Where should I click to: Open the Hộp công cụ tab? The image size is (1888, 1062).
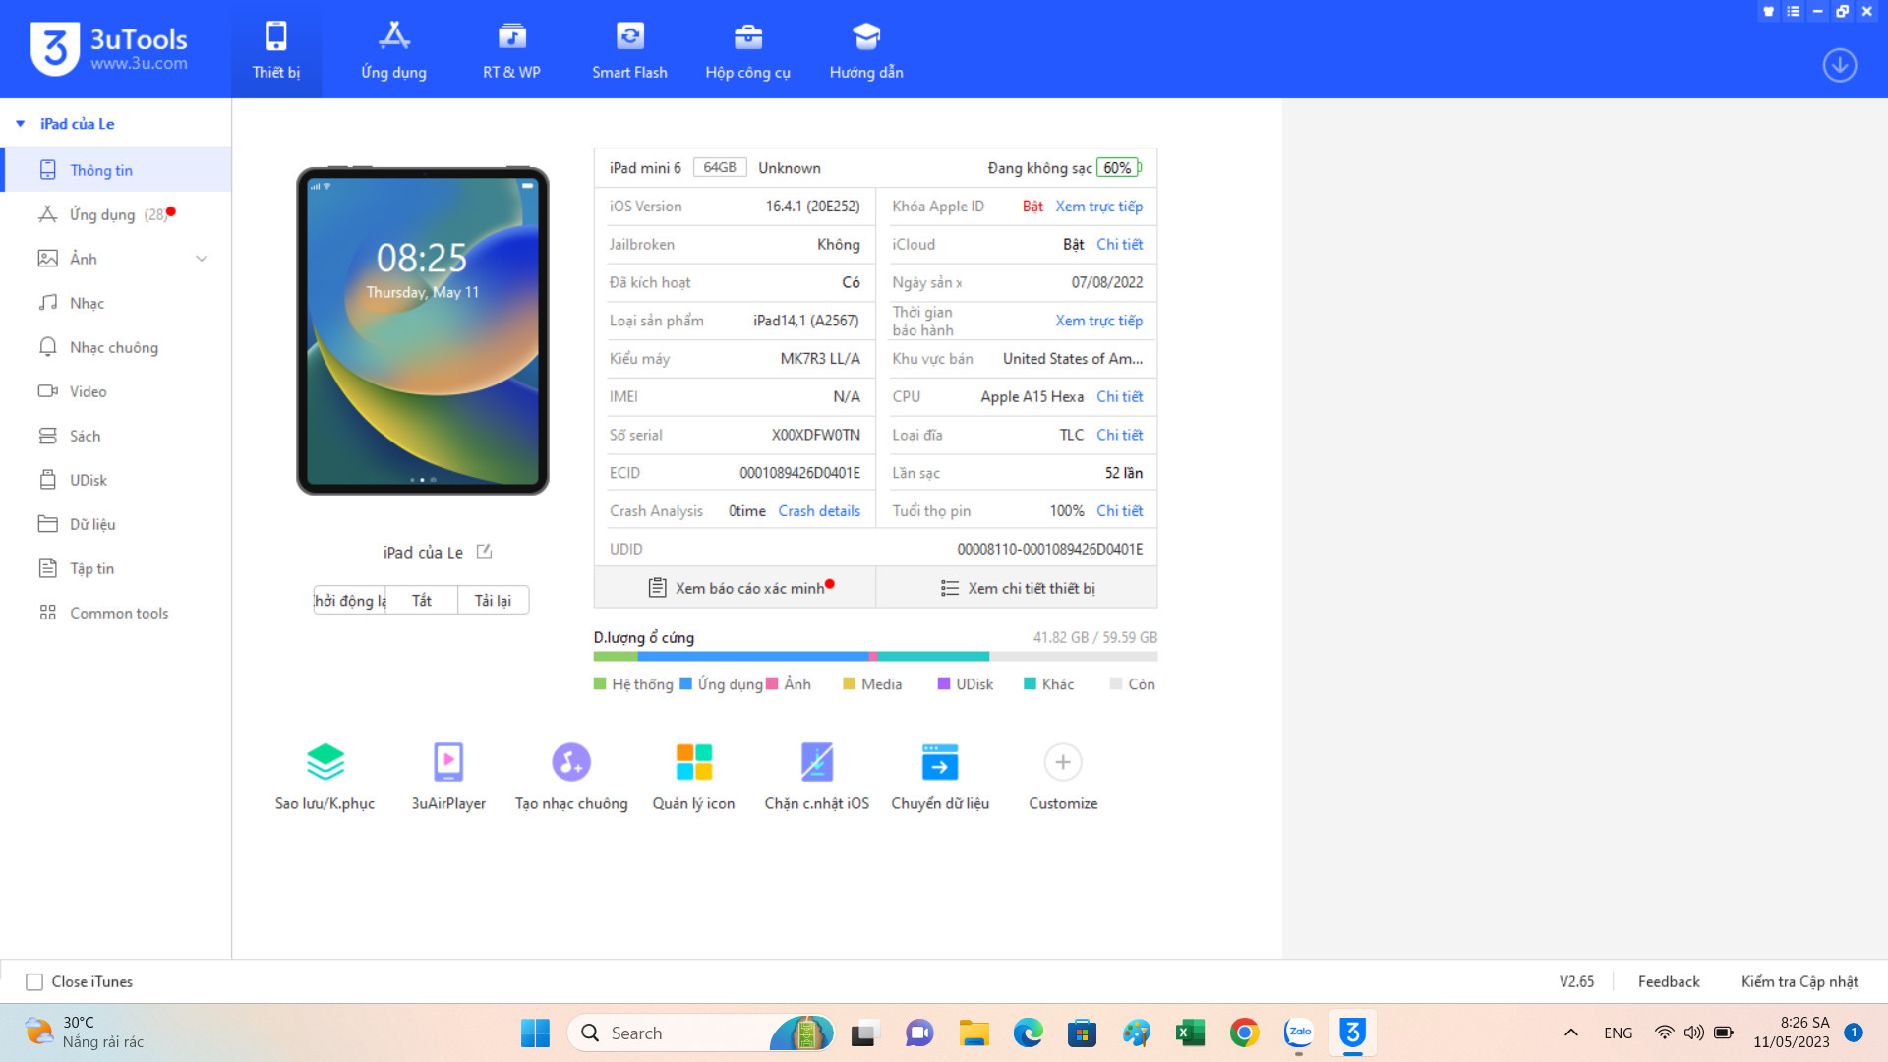pyautogui.click(x=747, y=49)
